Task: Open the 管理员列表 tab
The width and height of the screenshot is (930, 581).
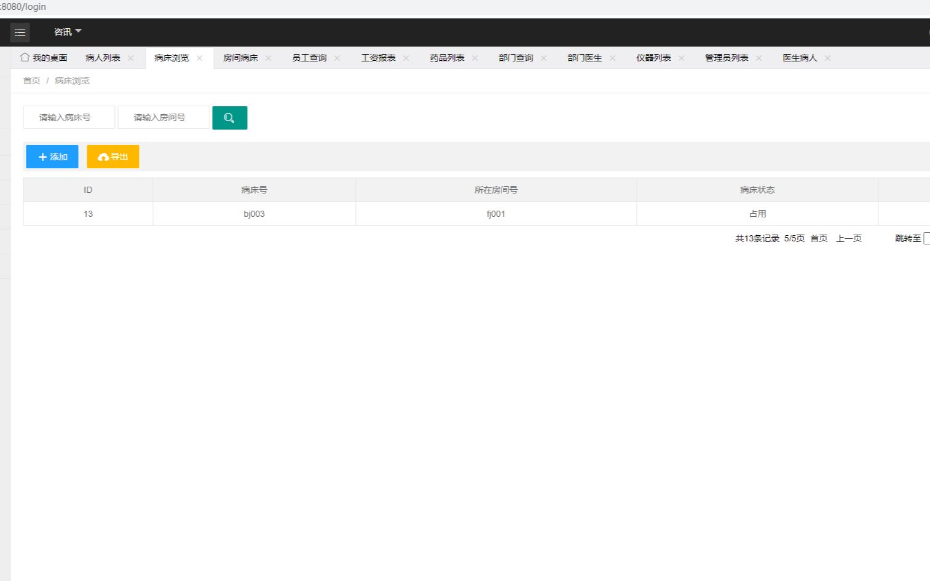Action: tap(727, 58)
